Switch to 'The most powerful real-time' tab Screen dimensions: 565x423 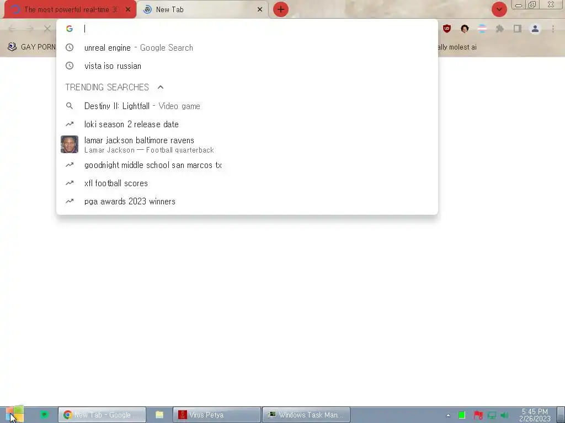click(x=70, y=10)
